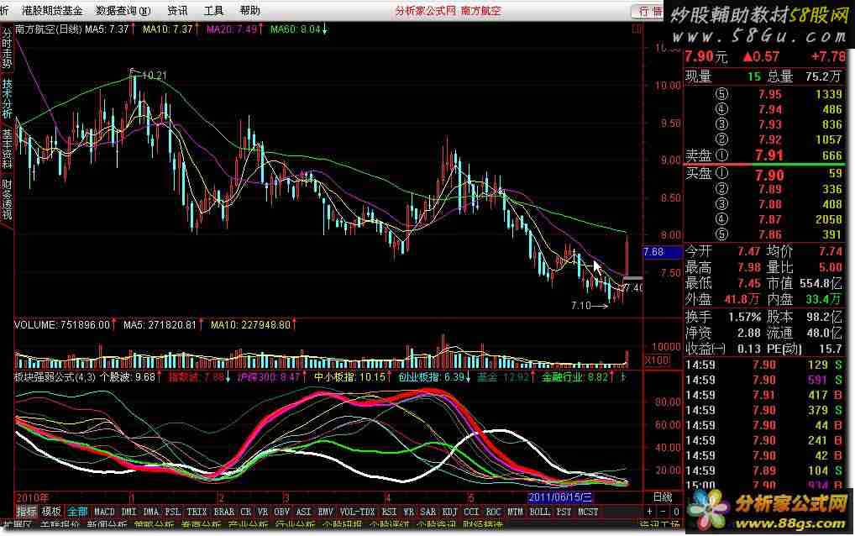Switch the indicator to DMI
The image size is (855, 536).
point(129,512)
